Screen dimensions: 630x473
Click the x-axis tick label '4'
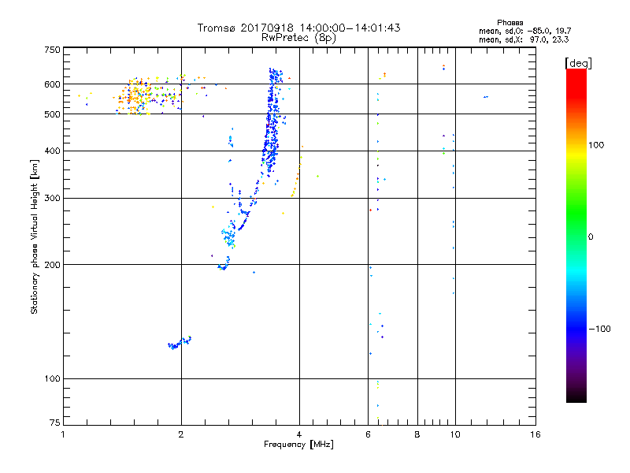[299, 435]
